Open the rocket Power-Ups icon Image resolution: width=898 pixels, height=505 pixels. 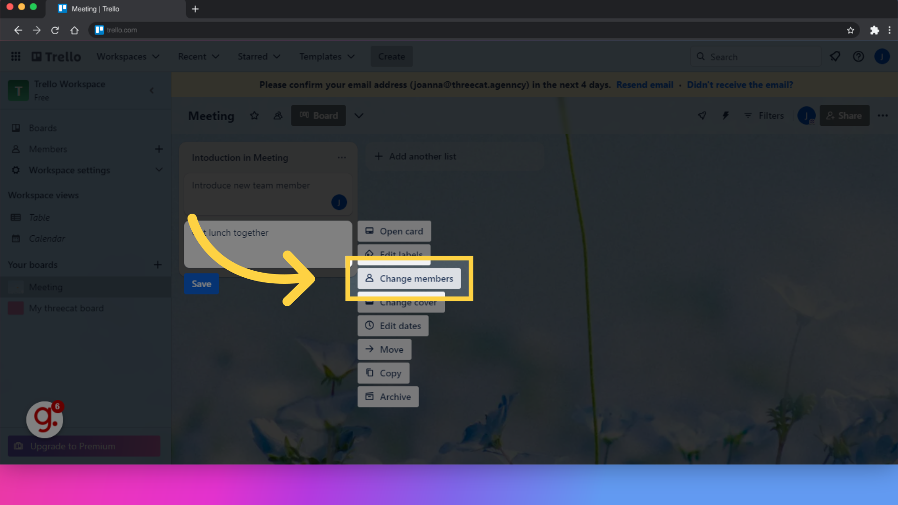click(702, 115)
